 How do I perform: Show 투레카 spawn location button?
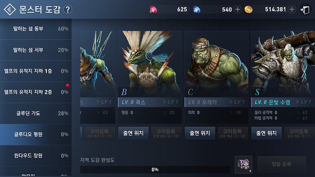coord(200,133)
